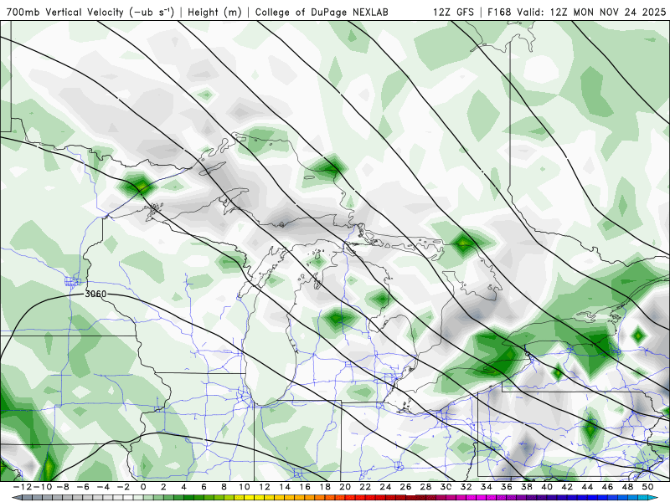
Task: Click the 'College of DuPage NEXLAB' text
Action: pos(322,13)
